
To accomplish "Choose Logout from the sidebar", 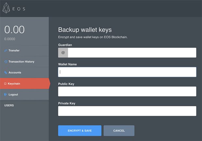I will (x=24, y=95).
